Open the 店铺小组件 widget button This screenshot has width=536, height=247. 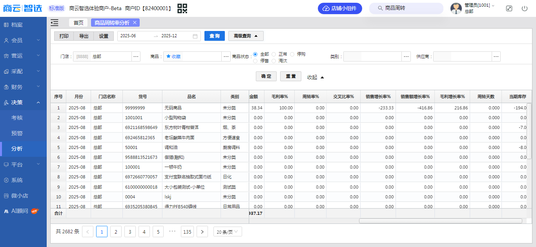pyautogui.click(x=339, y=8)
